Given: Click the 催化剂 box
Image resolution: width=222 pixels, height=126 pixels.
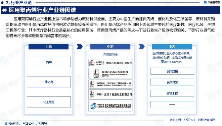Looking at the screenshot, I should [x=49, y=82].
